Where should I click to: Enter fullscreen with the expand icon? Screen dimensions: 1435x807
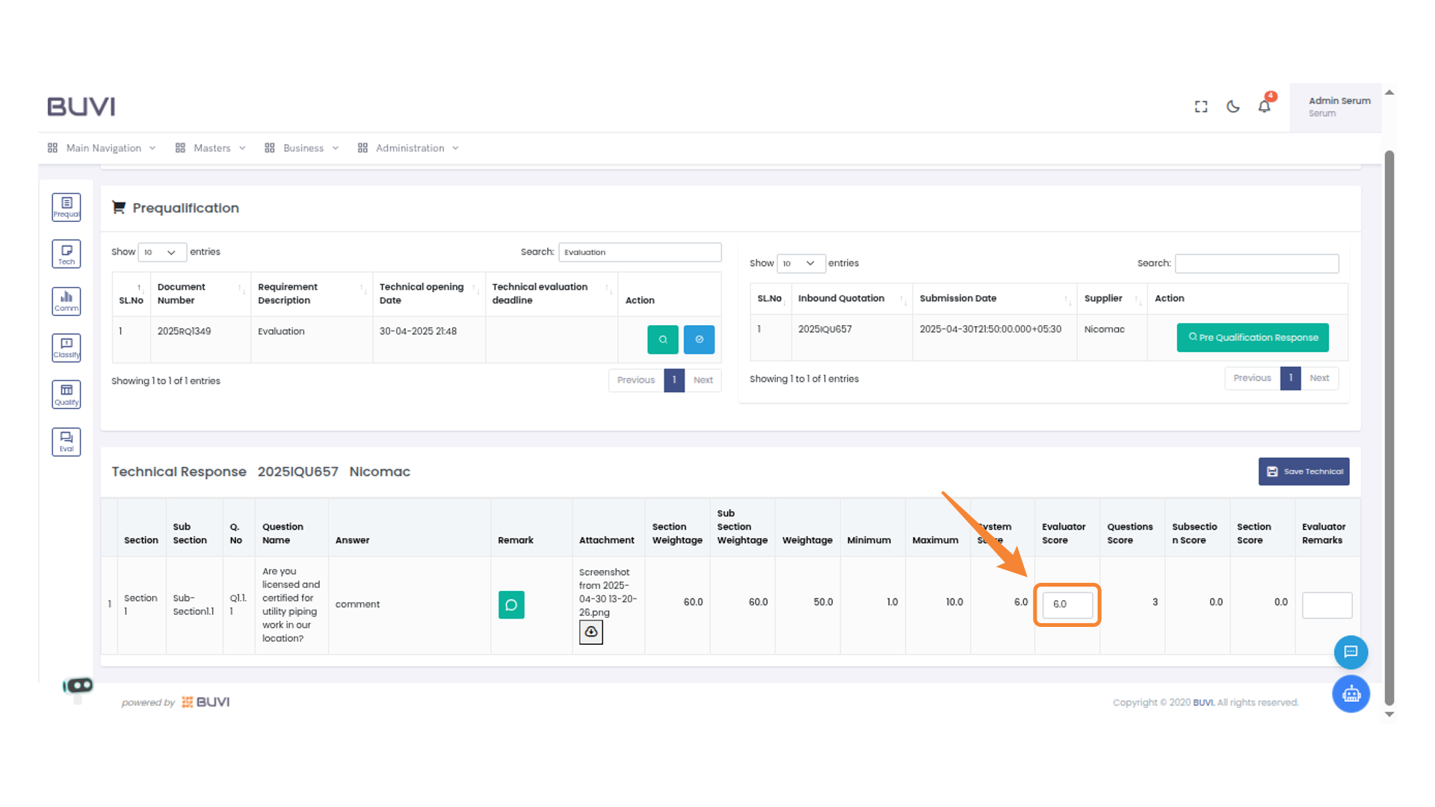pyautogui.click(x=1201, y=107)
